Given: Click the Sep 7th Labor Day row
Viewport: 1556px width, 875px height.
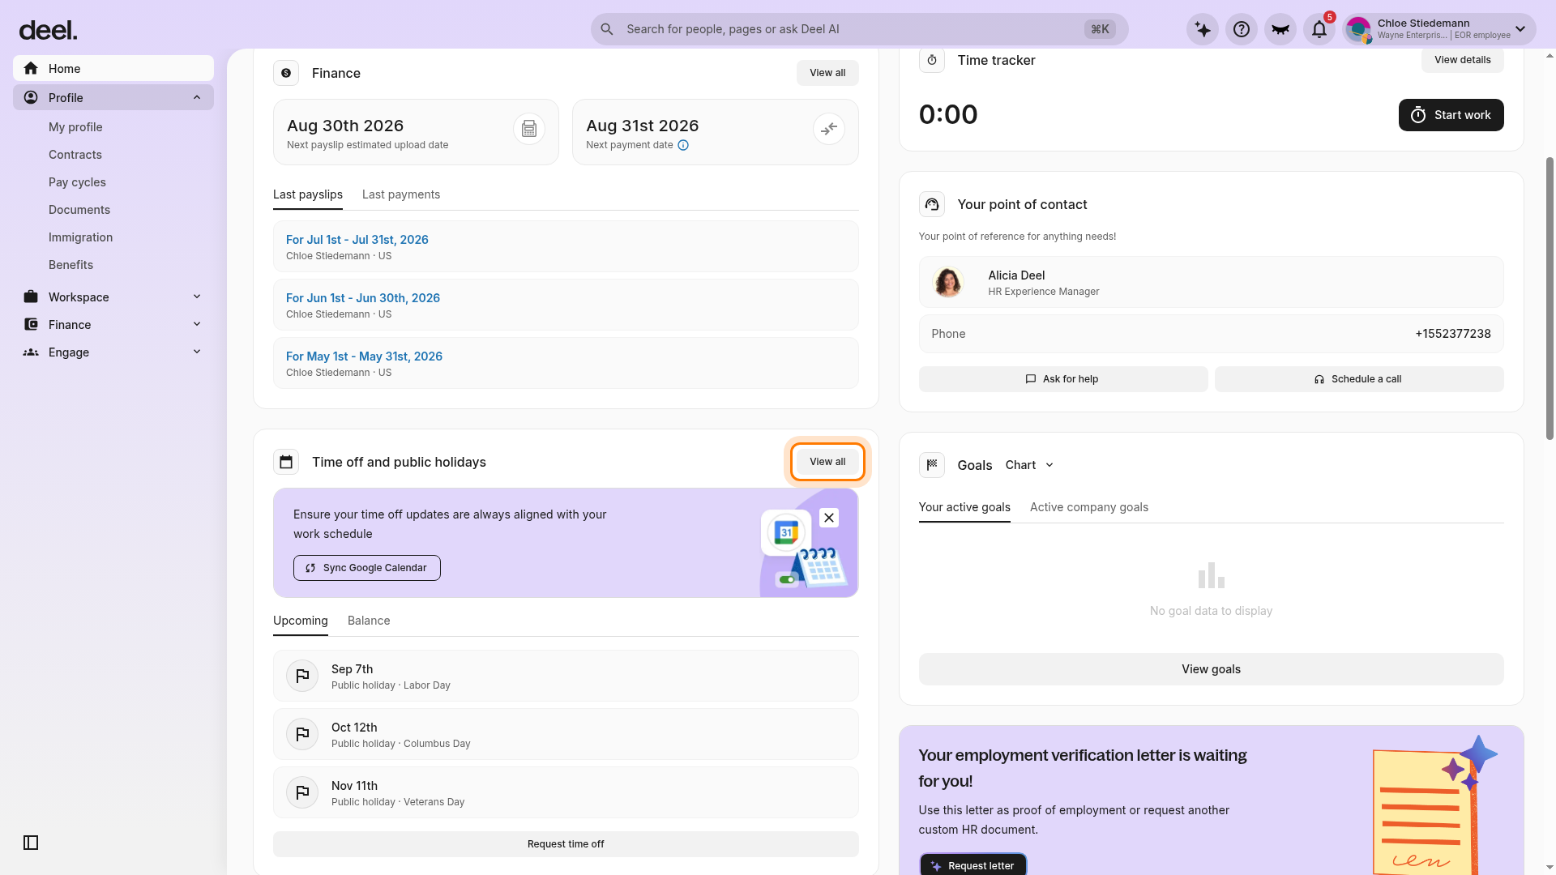Looking at the screenshot, I should point(566,676).
